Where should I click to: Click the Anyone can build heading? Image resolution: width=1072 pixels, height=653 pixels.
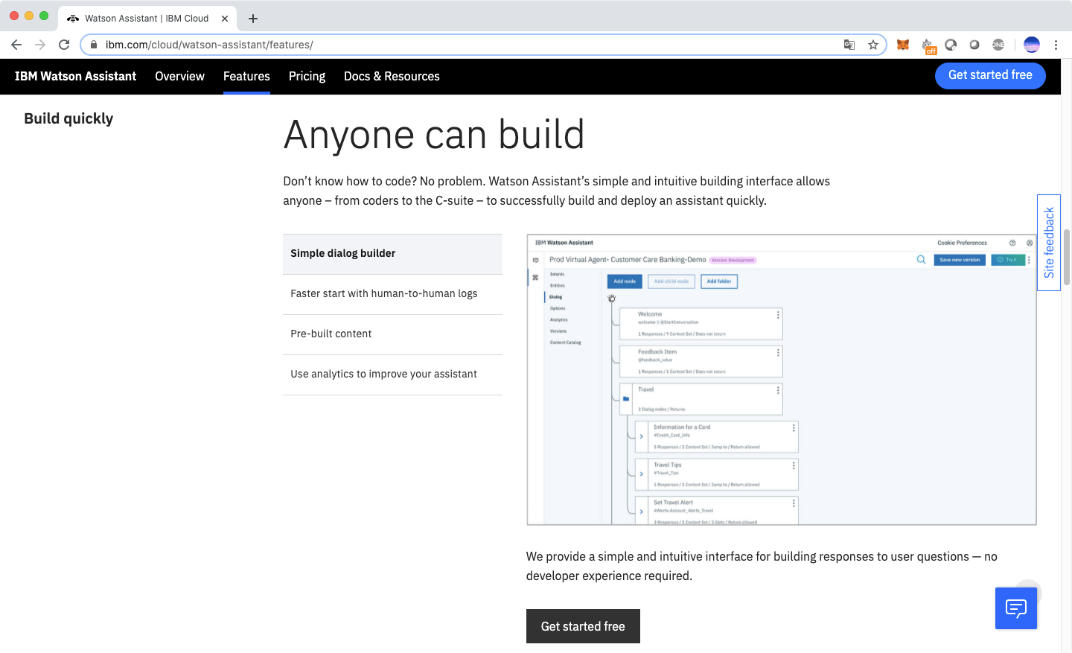pyautogui.click(x=434, y=135)
